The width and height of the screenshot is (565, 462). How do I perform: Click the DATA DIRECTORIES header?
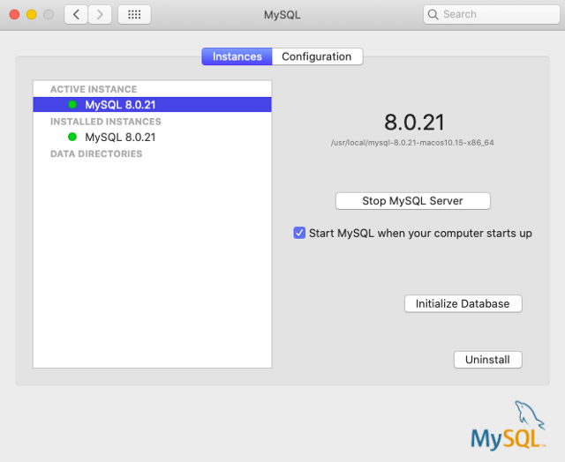tap(96, 153)
